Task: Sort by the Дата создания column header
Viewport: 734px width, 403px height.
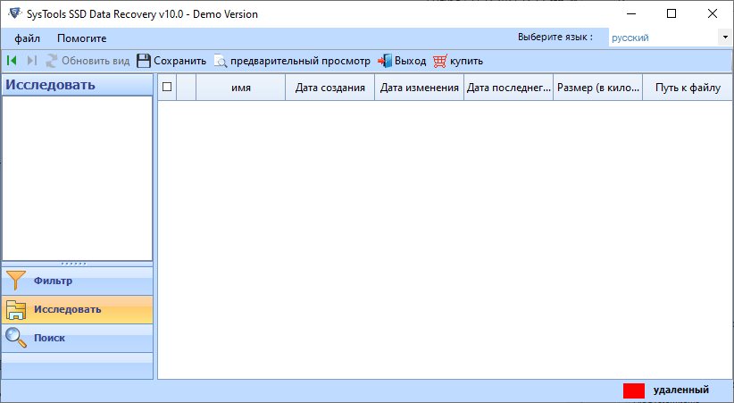Action: click(x=330, y=88)
